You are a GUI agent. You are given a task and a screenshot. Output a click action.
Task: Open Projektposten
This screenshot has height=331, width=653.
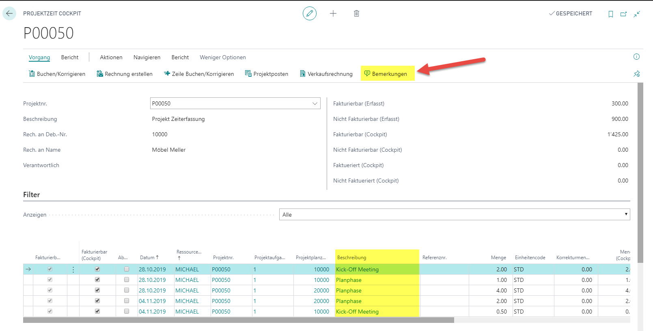pyautogui.click(x=267, y=74)
